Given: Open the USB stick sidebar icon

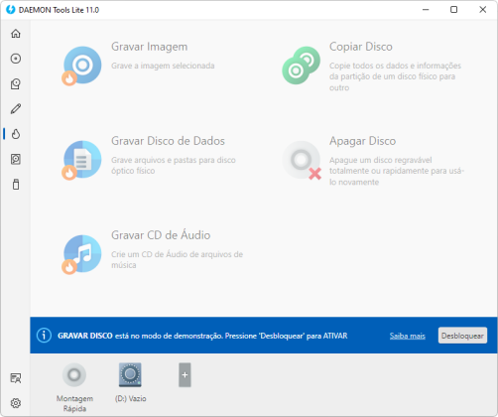Looking at the screenshot, I should 16,185.
